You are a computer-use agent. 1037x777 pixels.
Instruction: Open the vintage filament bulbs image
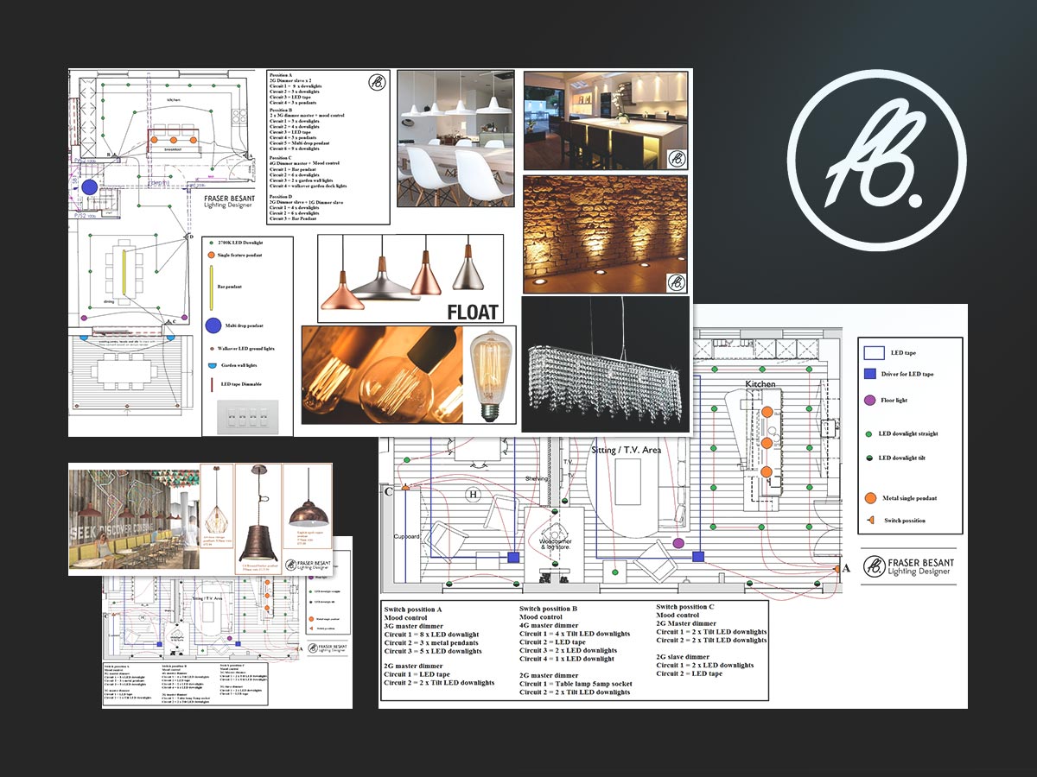coord(408,375)
